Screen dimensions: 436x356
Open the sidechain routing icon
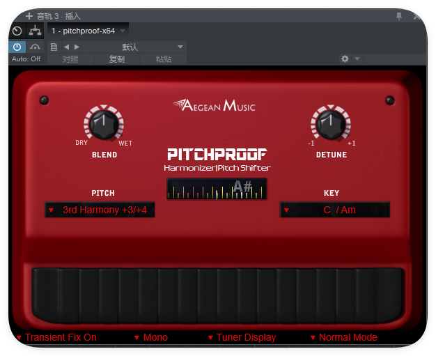click(x=35, y=31)
